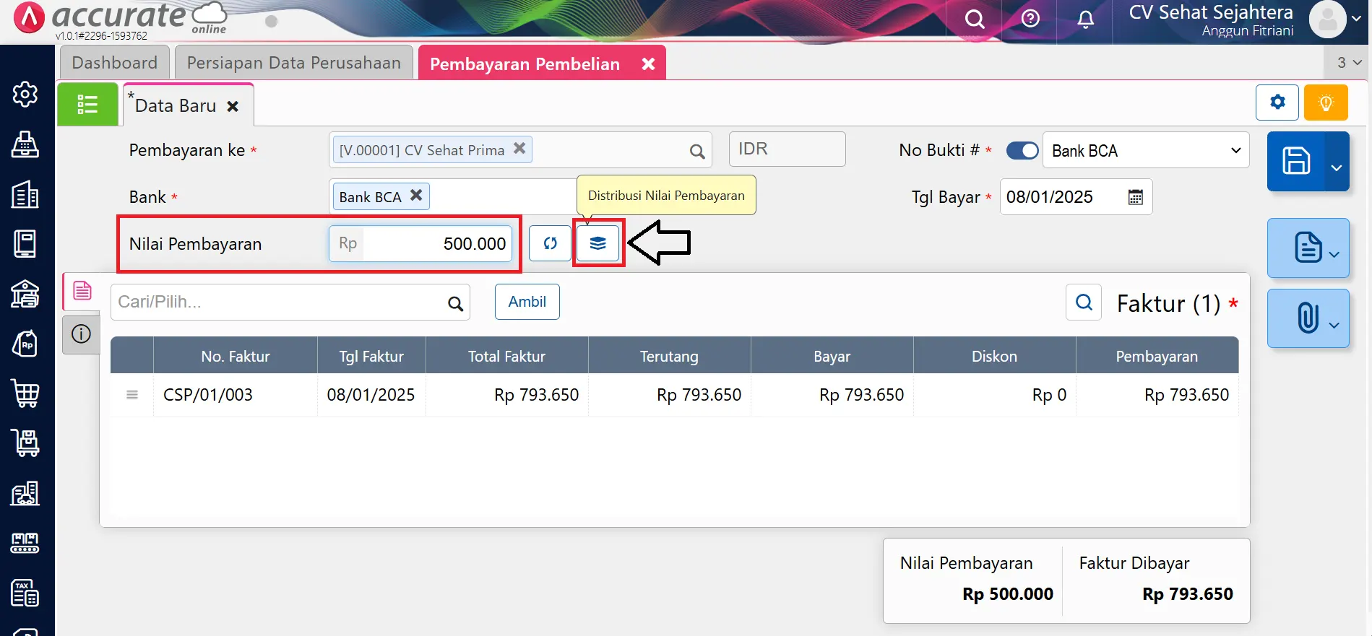Viewport: 1372px width, 636px height.
Task: Click the 08/01/2025 invoice date cell
Action: pos(371,395)
